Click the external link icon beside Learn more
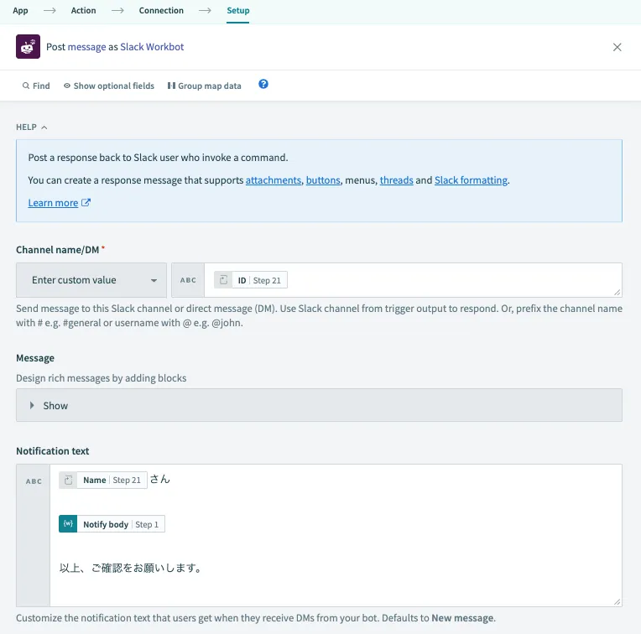 point(86,203)
